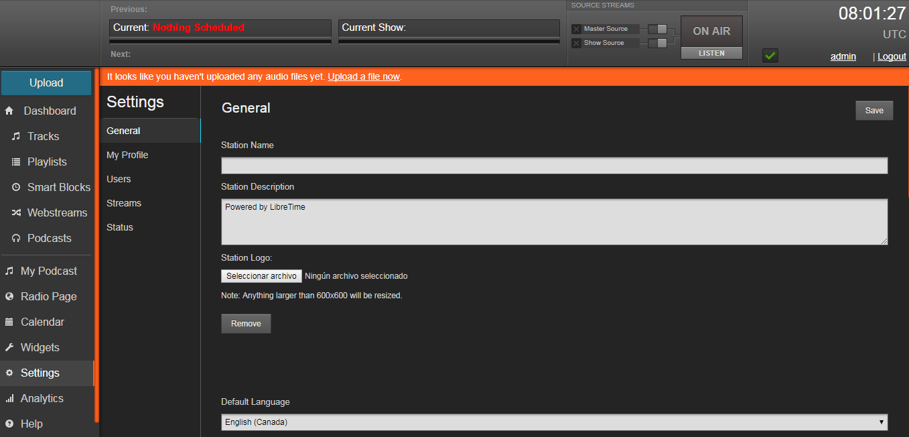Click the Analytics bars icon

9,398
